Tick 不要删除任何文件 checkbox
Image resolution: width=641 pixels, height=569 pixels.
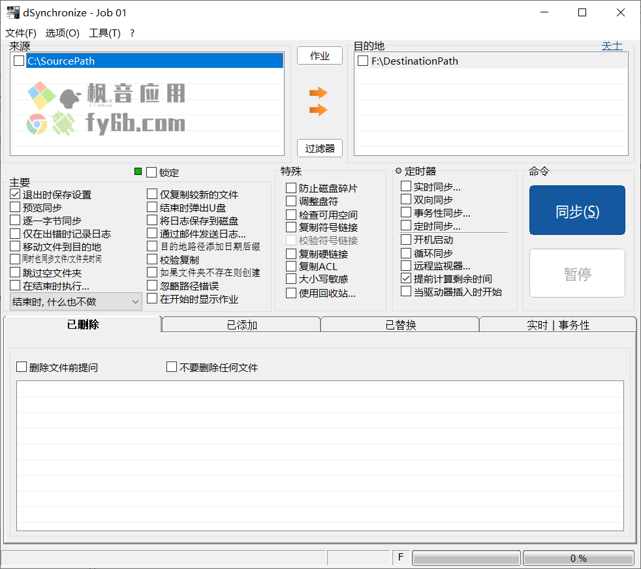pos(172,367)
